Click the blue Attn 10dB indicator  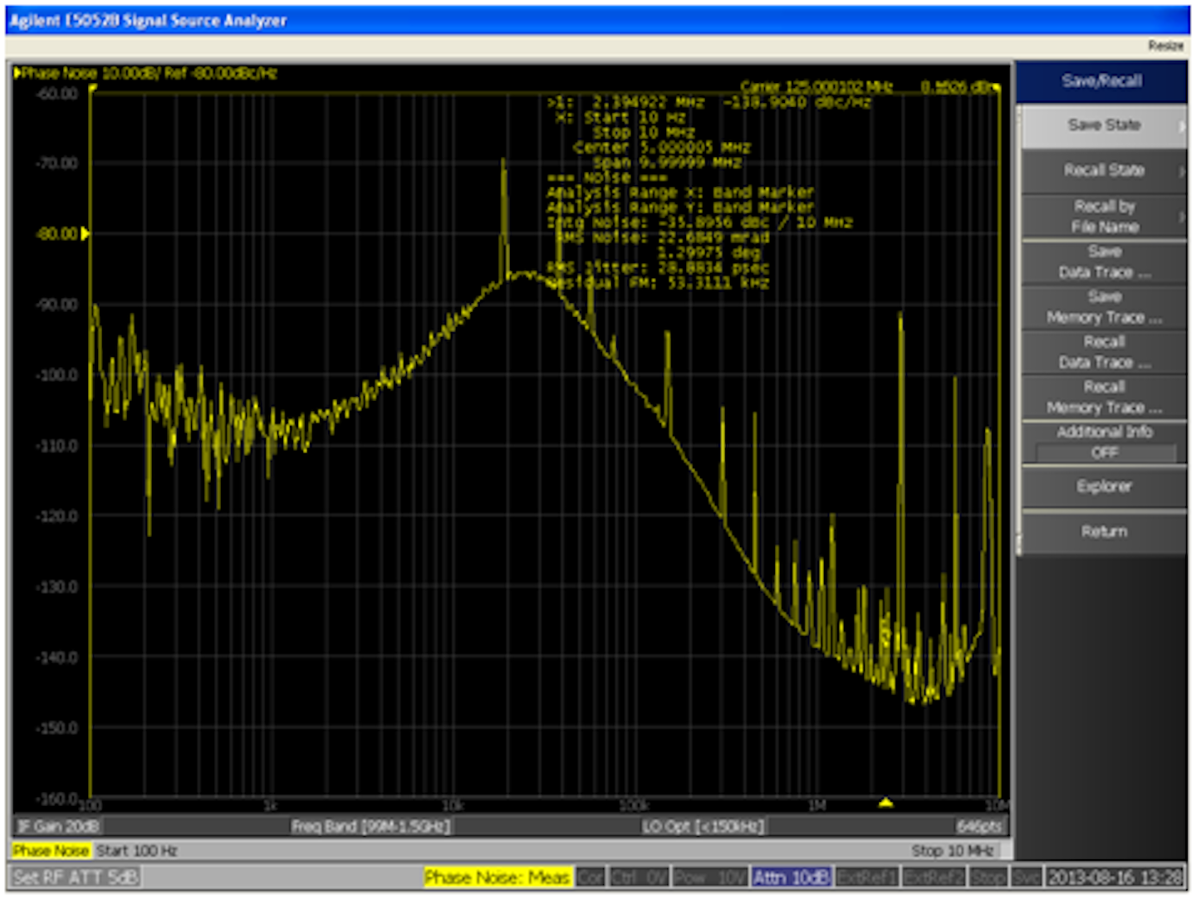pos(791,877)
